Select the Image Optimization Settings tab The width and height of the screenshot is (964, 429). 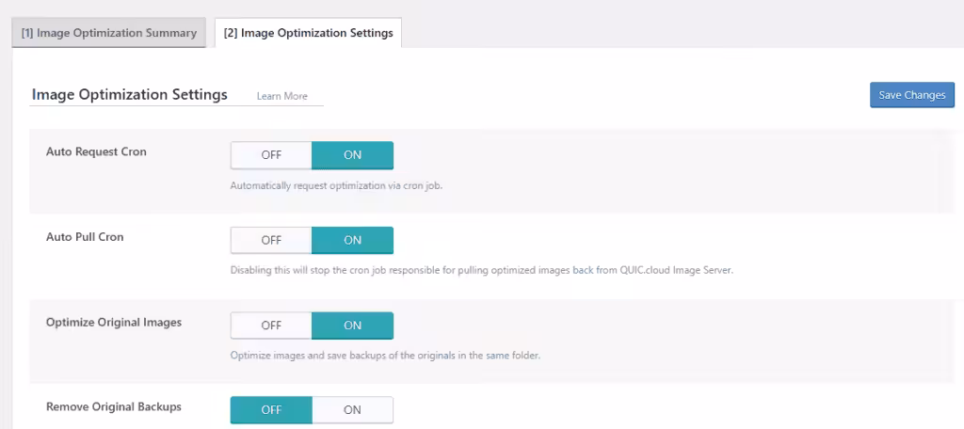[308, 33]
